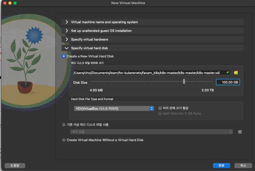Close the New Virtual Machine window
Screen dimensions: 255x171
tap(5, 3)
